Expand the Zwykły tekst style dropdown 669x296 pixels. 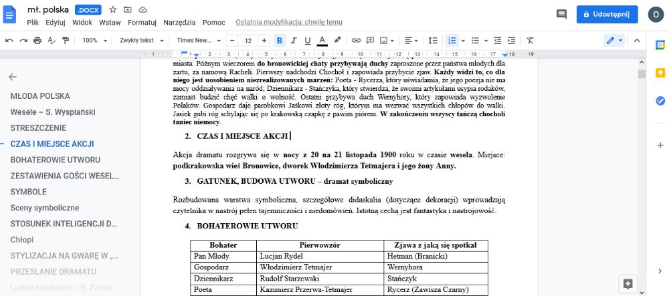(x=142, y=41)
